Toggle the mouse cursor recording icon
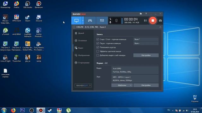The width and height of the screenshot is (202, 113). pyautogui.click(x=110, y=19)
